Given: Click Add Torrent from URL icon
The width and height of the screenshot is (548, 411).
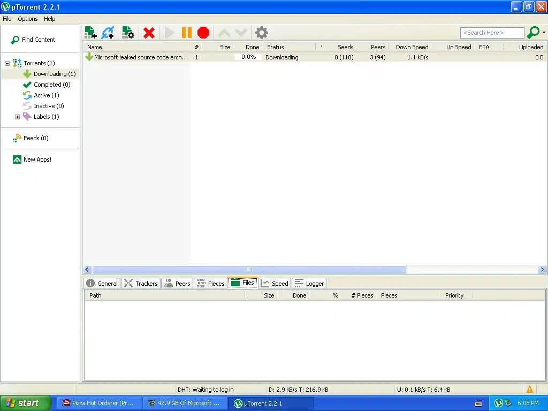Looking at the screenshot, I should (x=108, y=33).
